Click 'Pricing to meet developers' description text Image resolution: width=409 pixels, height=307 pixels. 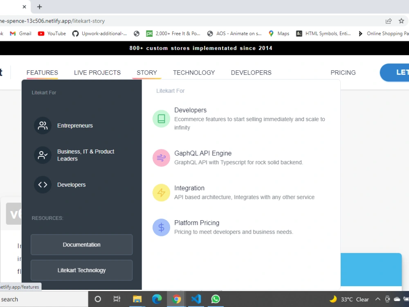click(x=234, y=232)
